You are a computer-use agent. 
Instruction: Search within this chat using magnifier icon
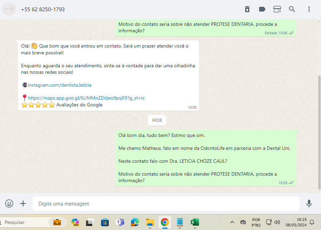[x=292, y=9]
